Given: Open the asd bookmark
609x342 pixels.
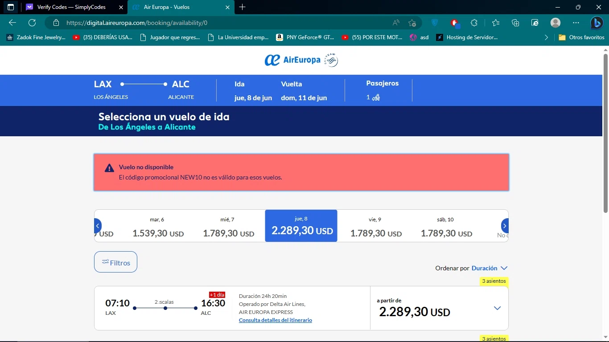Looking at the screenshot, I should tap(419, 37).
